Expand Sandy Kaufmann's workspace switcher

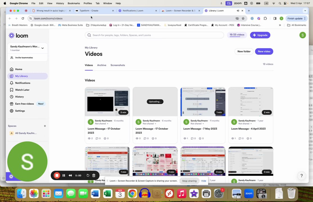coord(42,48)
